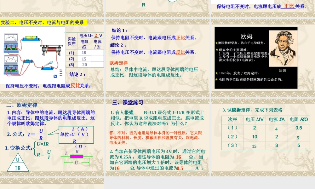
Task: Click the yellow title '实验二. 电压不变时，电流与电阻的关系'
Action: coord(43,22)
